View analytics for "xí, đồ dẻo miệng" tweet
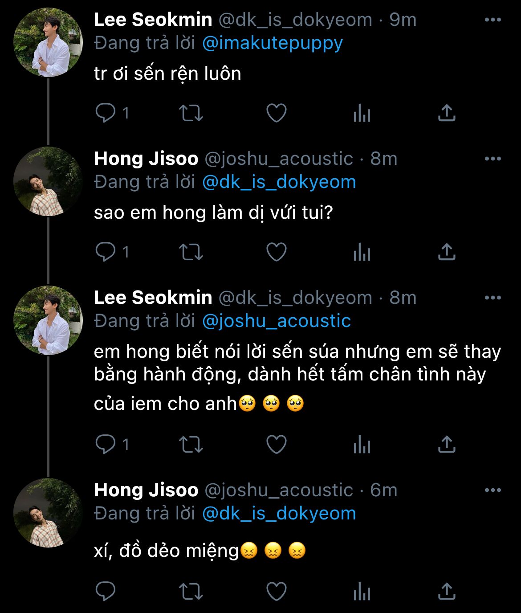Screen dimensions: 521x613 click(362, 592)
